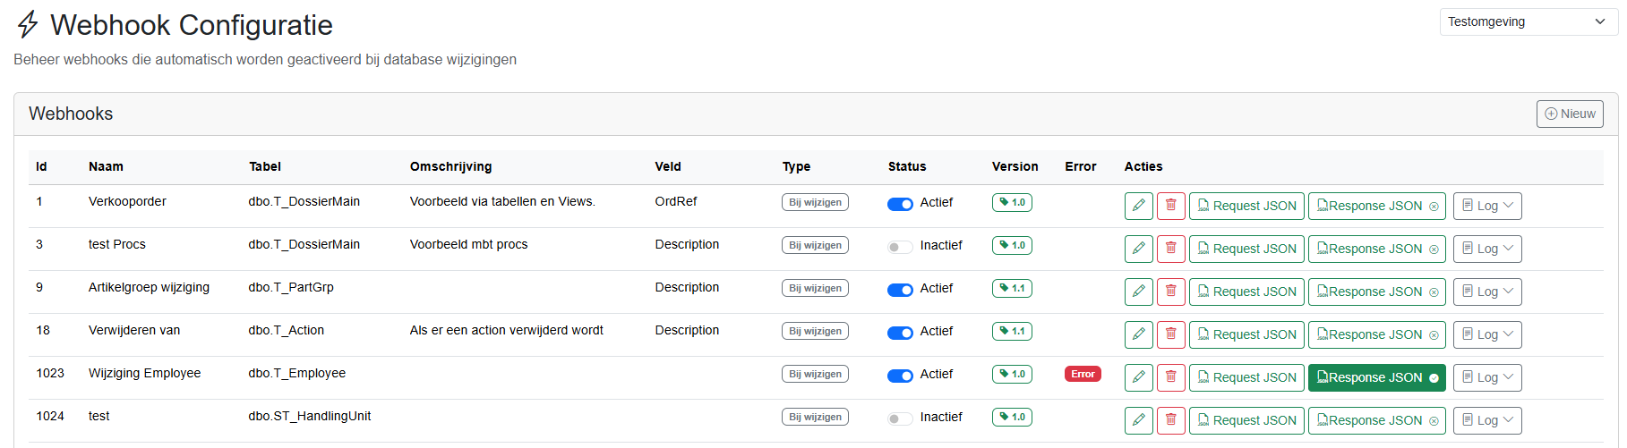The image size is (1627, 448).
Task: Click version tag 1.0 of Verkooporder
Action: pos(1012,202)
